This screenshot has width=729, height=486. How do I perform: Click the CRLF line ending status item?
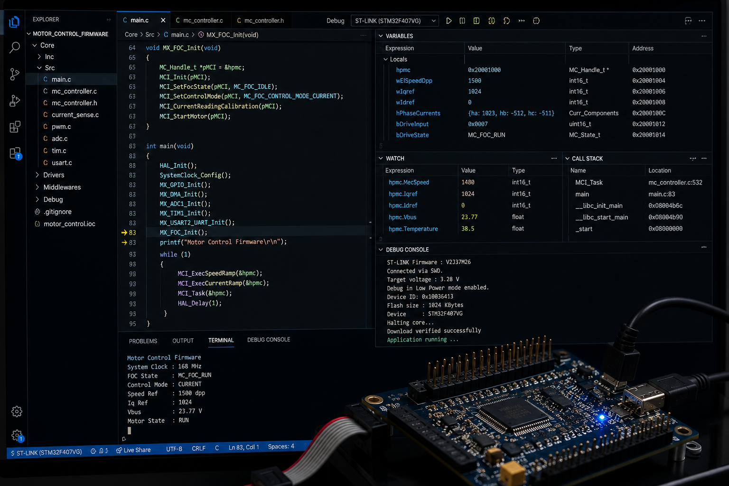point(198,449)
